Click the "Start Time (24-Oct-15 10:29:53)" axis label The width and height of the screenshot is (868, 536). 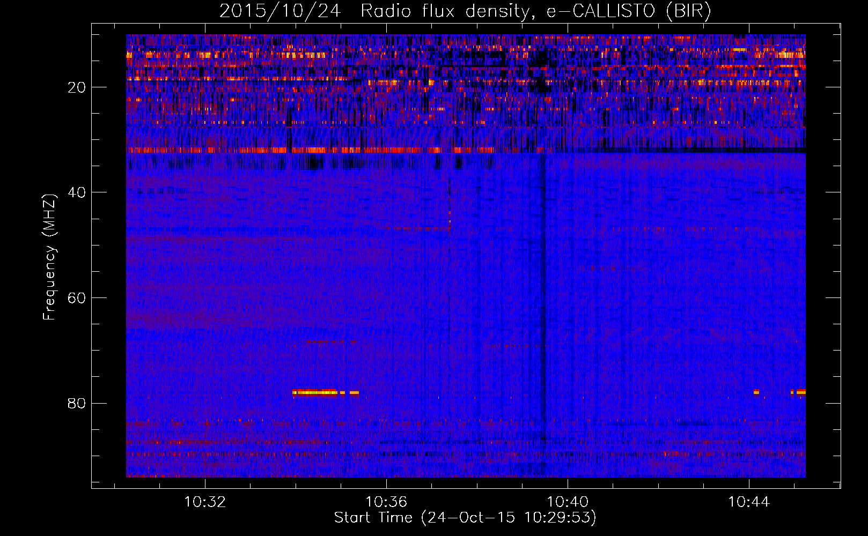465,518
